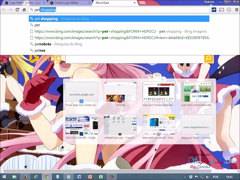Go to the Home page icon
Screen dimensions: 240x180
(x=24, y=10)
